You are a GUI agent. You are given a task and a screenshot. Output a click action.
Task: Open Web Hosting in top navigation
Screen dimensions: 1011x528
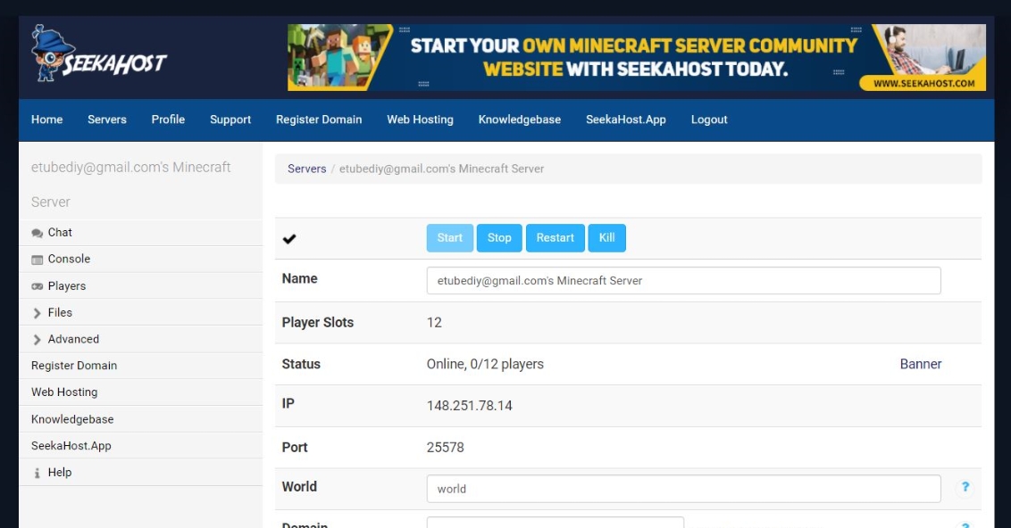point(421,120)
